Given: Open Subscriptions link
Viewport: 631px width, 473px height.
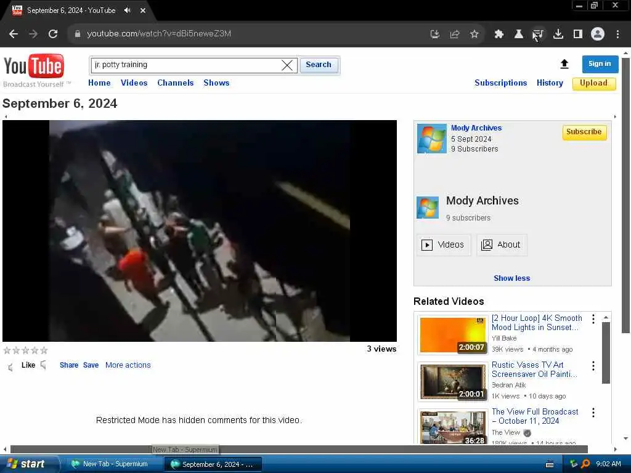Looking at the screenshot, I should click(x=500, y=83).
